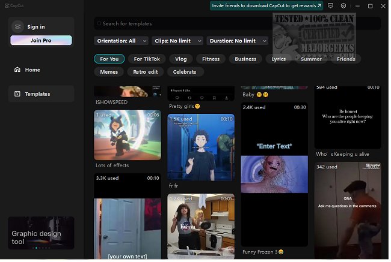Click the CapCut logo in title bar
Screen dimensions: 391x262
click(x=14, y=5)
